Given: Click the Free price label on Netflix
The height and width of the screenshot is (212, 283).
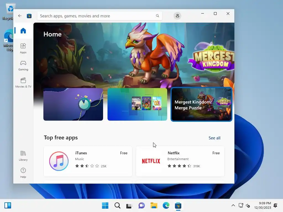Looking at the screenshot, I should [x=216, y=153].
